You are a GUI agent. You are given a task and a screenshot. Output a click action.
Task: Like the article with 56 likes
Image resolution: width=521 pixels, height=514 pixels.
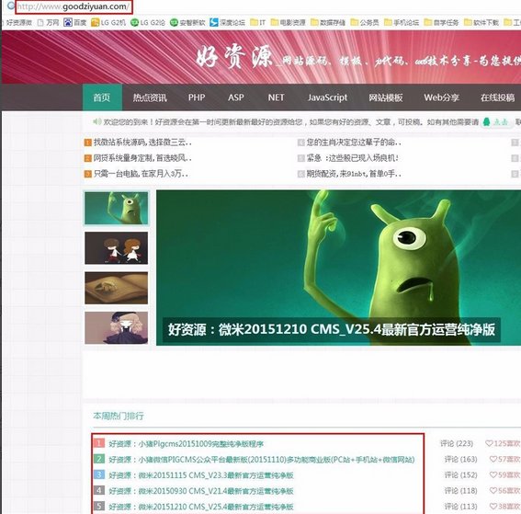click(505, 491)
